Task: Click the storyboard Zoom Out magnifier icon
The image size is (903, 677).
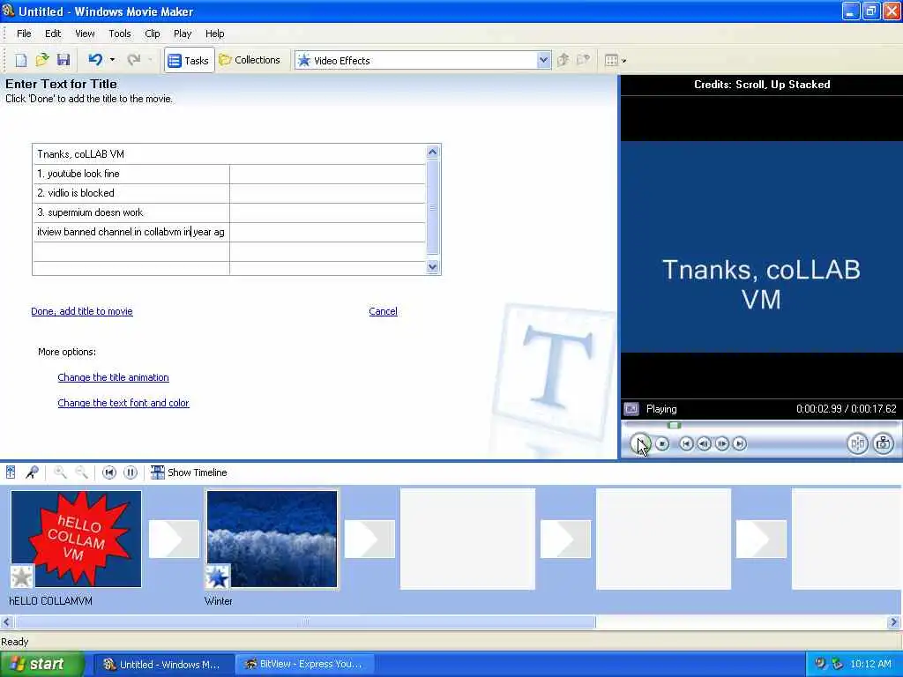Action: pos(82,472)
